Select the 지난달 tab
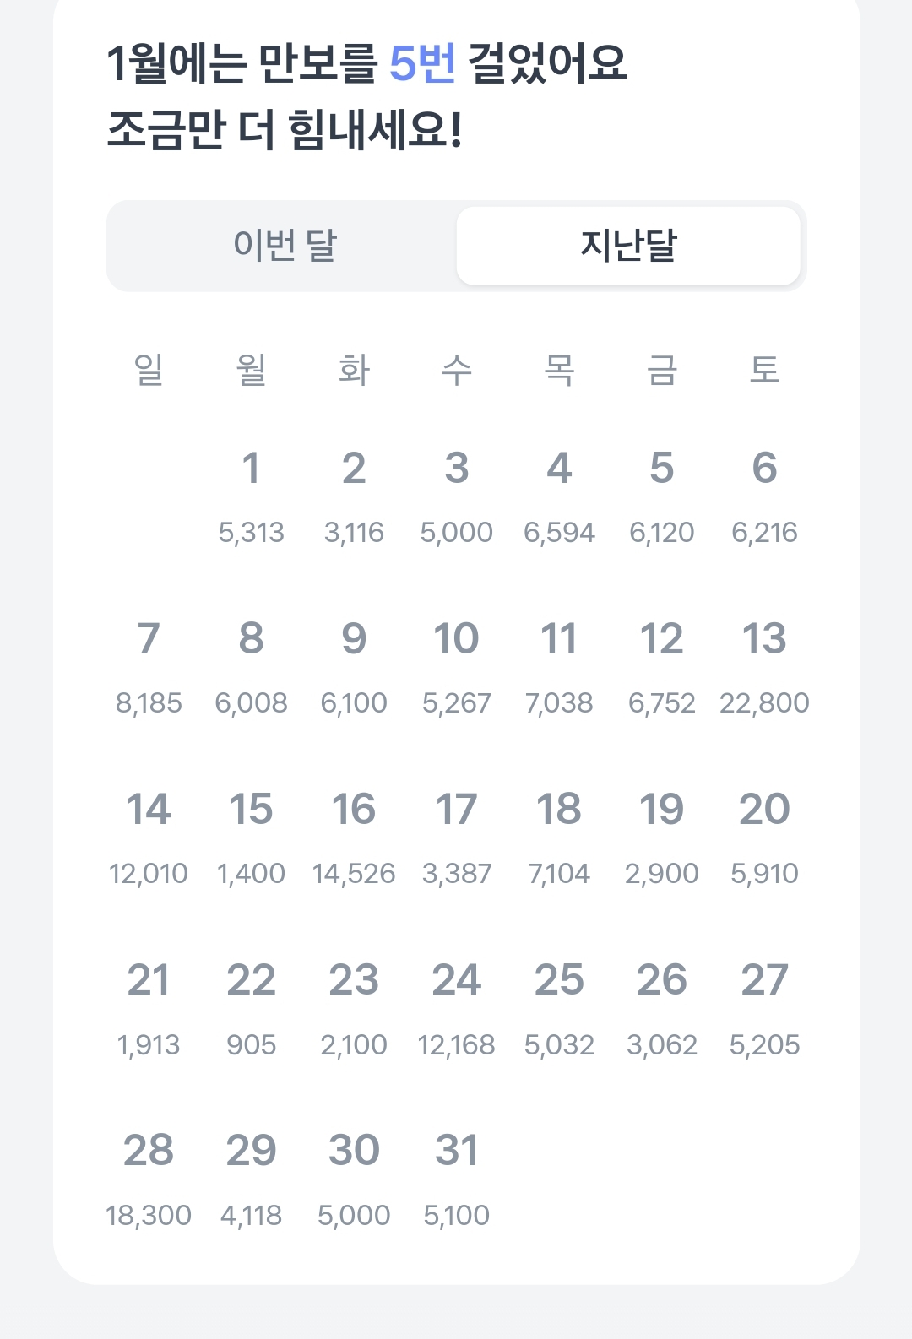Image resolution: width=912 pixels, height=1339 pixels. click(x=628, y=246)
